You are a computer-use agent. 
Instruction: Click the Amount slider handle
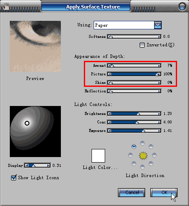coord(112,66)
